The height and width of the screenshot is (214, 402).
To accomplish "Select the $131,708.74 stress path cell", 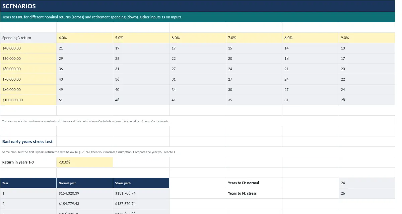I will [141, 193].
